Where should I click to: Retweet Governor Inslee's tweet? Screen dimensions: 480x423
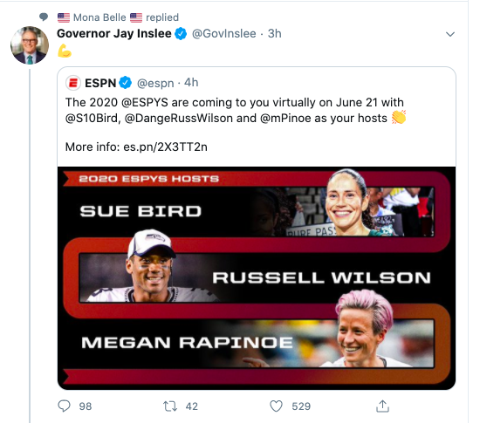(x=170, y=406)
